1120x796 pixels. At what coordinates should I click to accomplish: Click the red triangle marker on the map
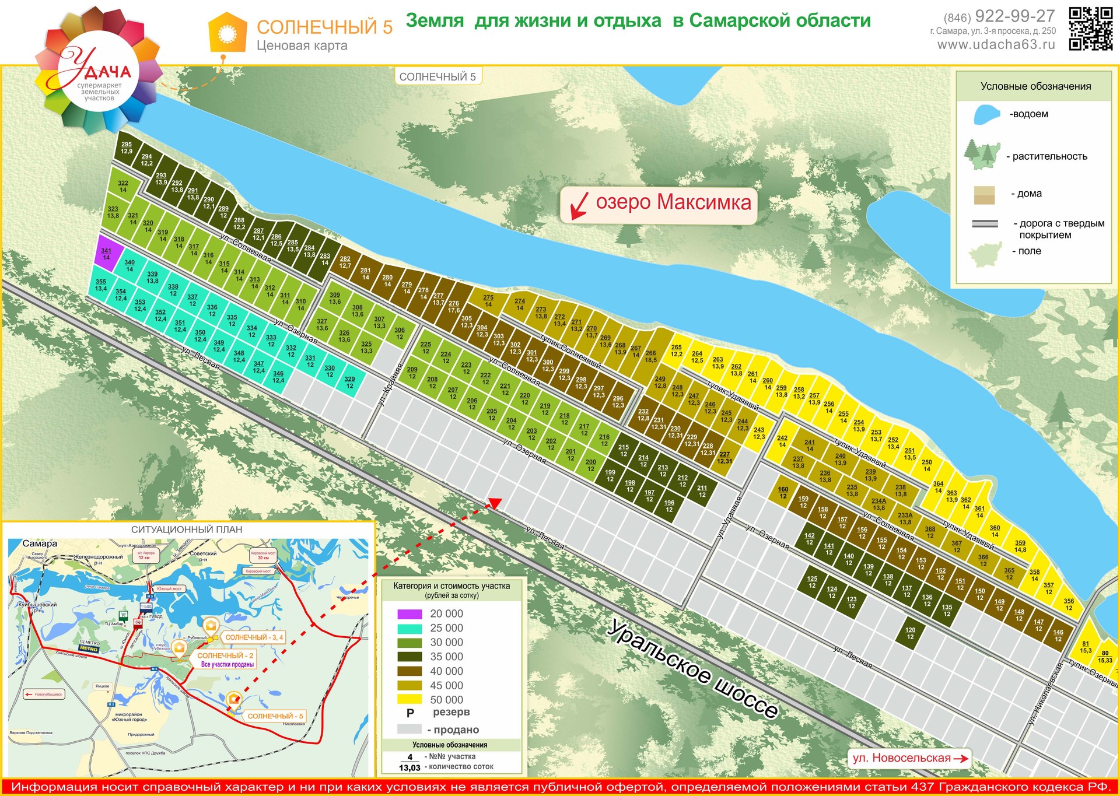coord(495,503)
